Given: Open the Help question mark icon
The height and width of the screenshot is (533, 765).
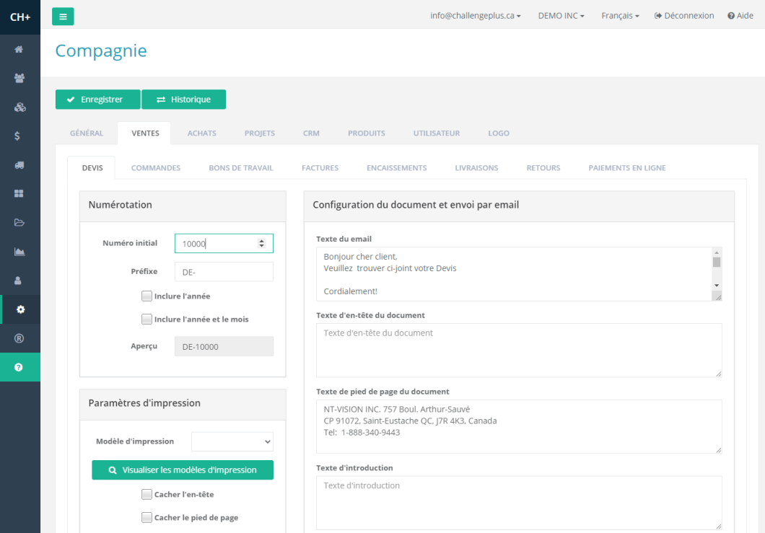Looking at the screenshot, I should (x=19, y=366).
